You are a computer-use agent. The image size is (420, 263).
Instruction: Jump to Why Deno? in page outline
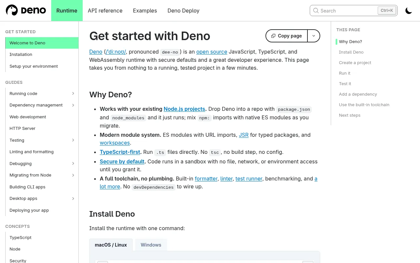click(350, 41)
